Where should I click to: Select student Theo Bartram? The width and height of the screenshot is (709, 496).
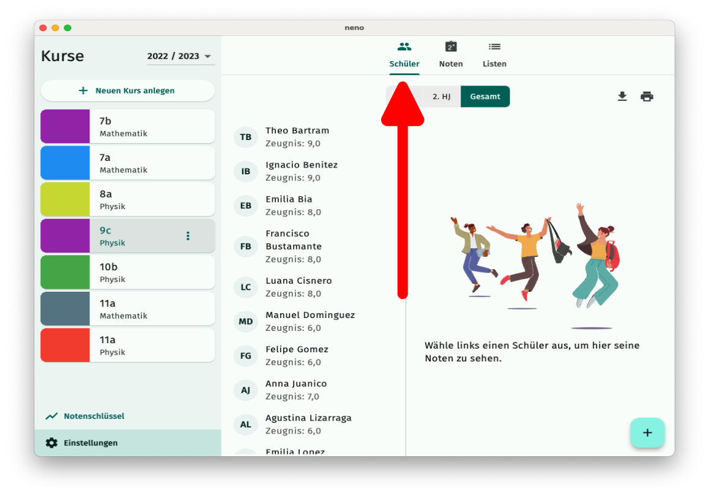tap(313, 137)
